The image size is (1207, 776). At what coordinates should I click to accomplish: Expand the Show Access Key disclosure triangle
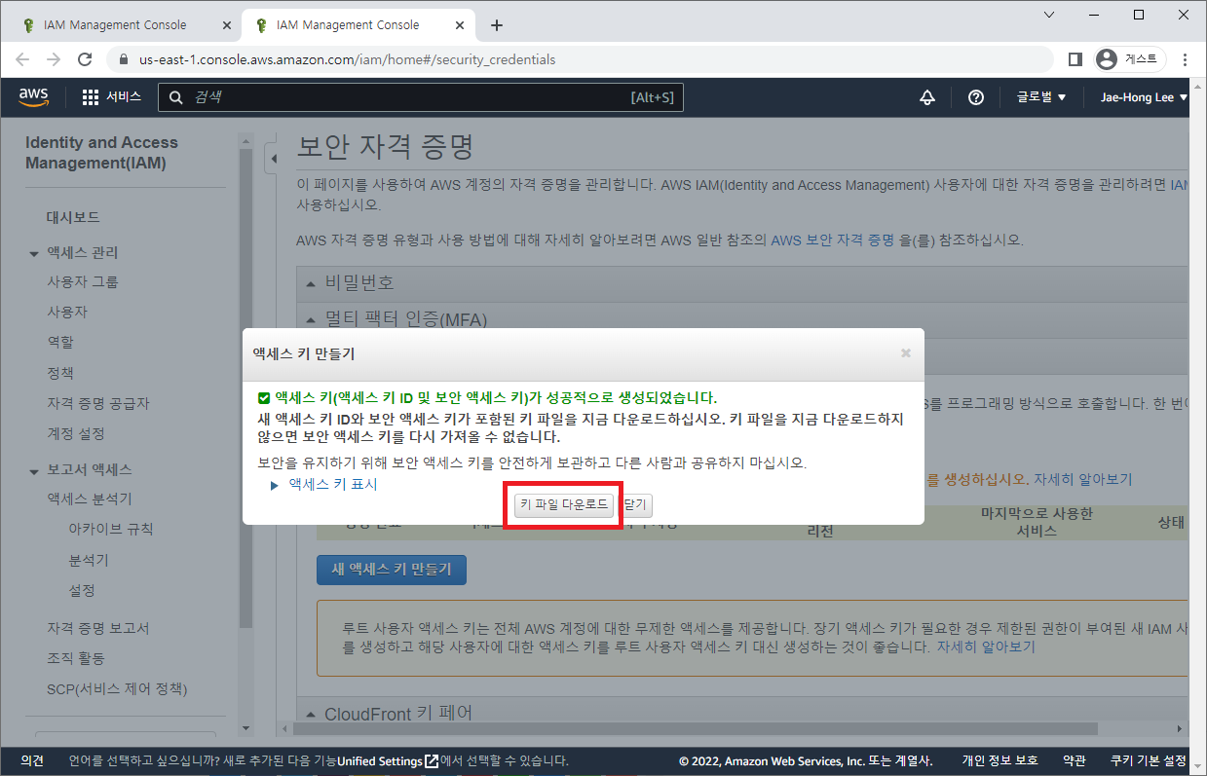point(275,485)
